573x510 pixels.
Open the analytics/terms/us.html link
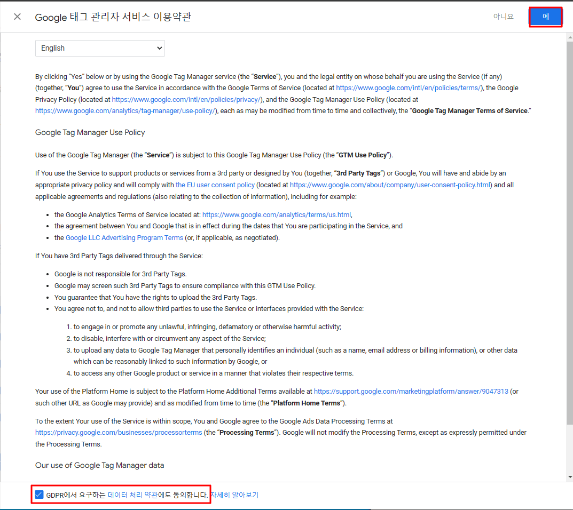tap(277, 214)
